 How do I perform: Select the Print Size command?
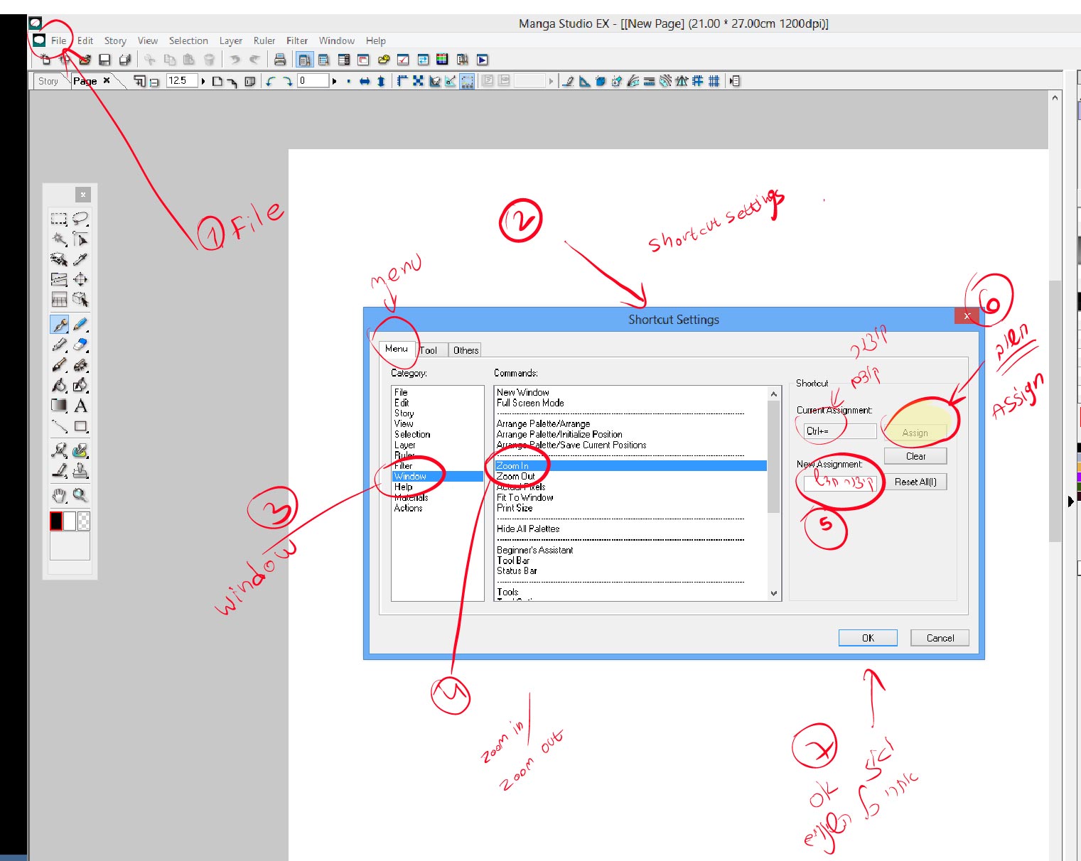(515, 508)
